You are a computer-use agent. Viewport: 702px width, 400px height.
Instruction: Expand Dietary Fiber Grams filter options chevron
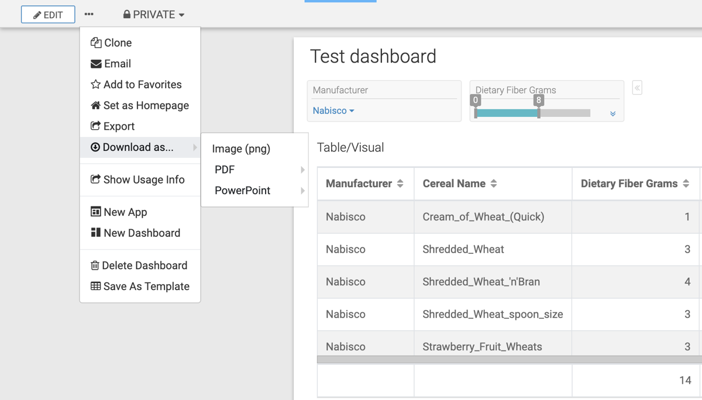coord(612,114)
